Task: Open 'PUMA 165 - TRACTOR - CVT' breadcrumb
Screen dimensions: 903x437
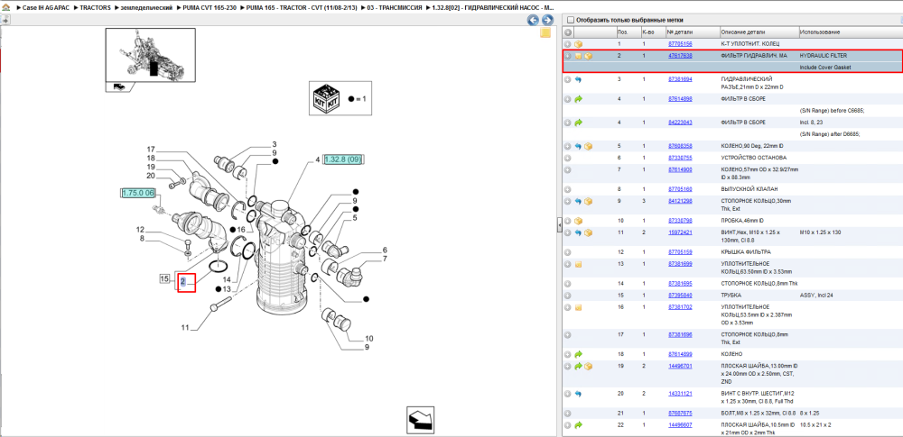Action: [303, 9]
